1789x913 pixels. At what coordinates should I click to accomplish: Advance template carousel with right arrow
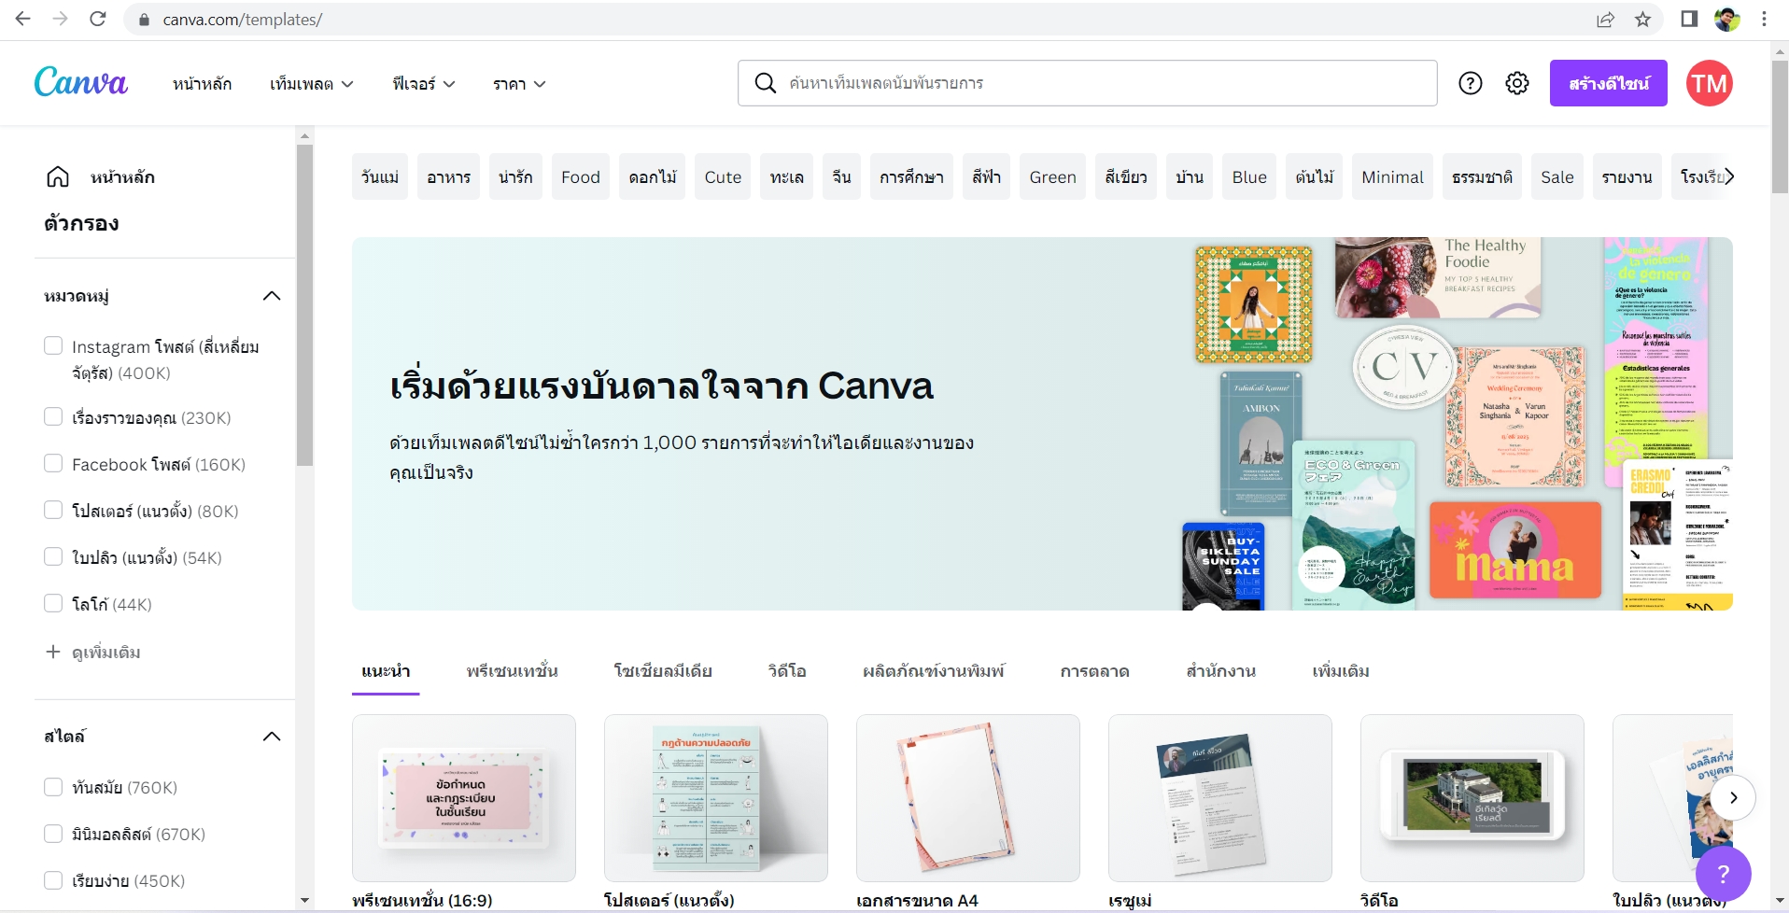click(1733, 797)
